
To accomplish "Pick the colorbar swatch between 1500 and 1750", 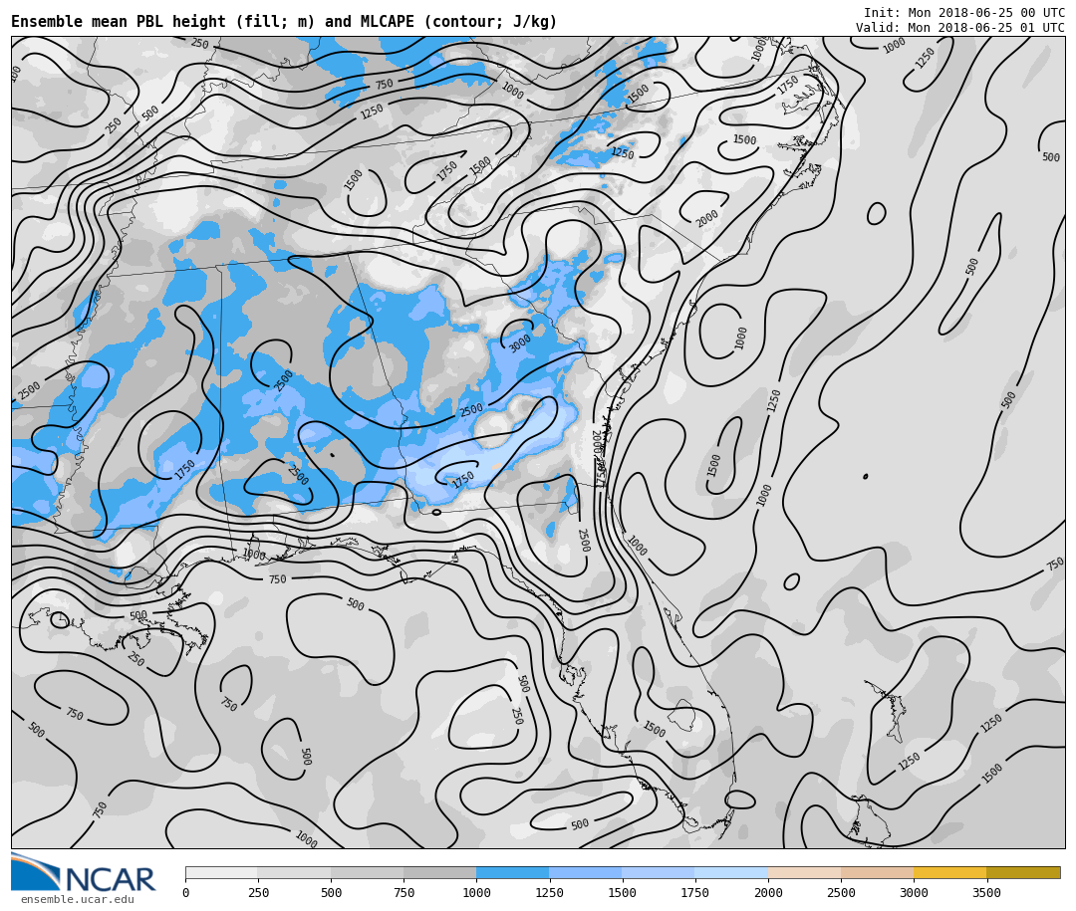I will pyautogui.click(x=659, y=872).
